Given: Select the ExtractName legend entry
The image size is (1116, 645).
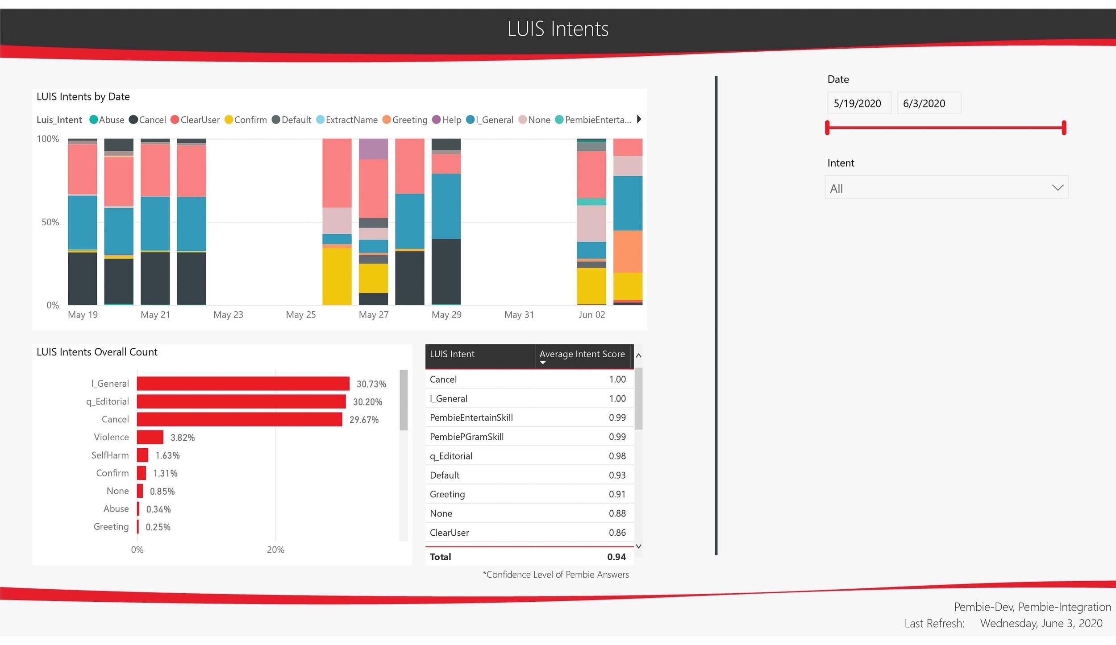Looking at the screenshot, I should pyautogui.click(x=347, y=120).
